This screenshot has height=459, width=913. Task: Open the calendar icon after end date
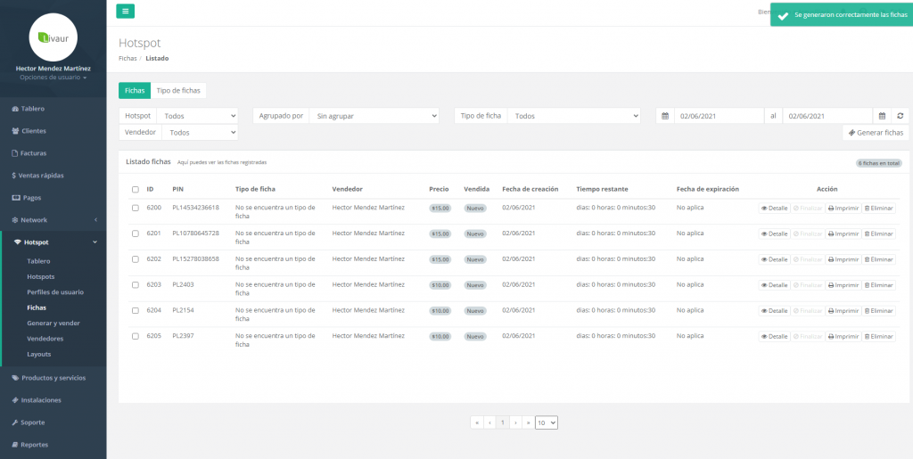882,116
